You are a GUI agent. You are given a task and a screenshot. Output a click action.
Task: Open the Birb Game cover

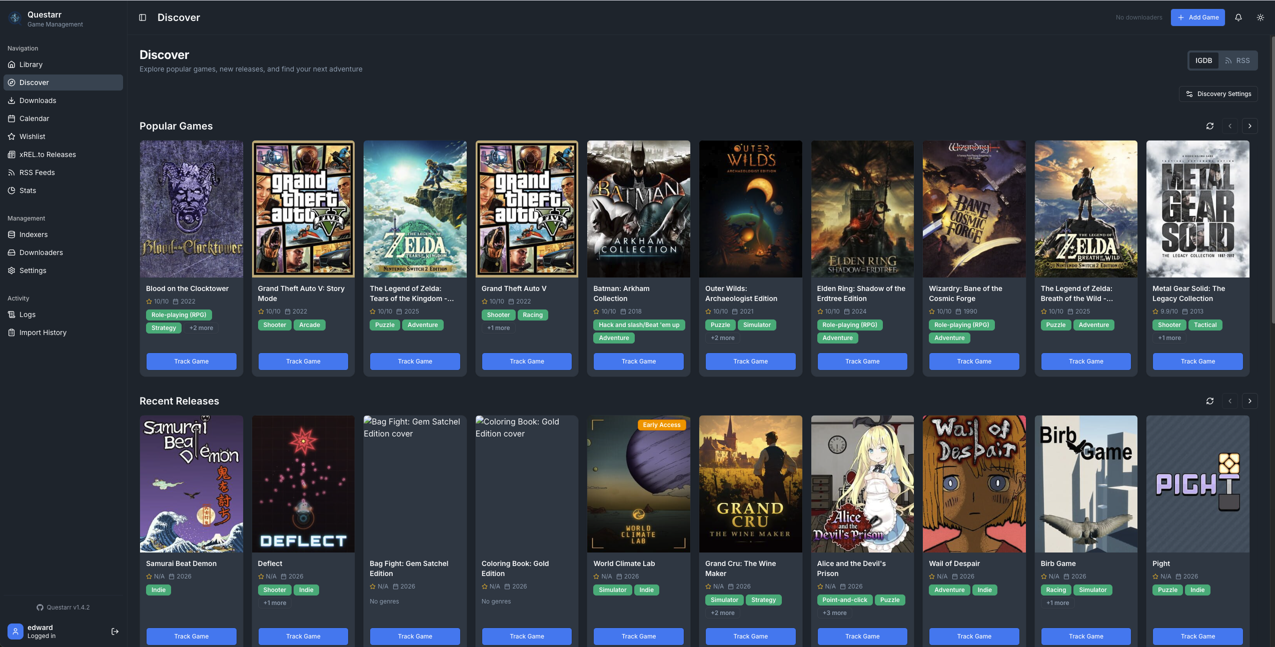pos(1086,484)
